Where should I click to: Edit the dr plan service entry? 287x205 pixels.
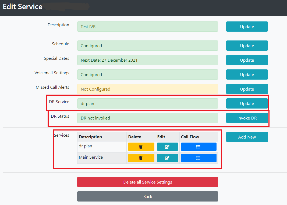[167, 147]
